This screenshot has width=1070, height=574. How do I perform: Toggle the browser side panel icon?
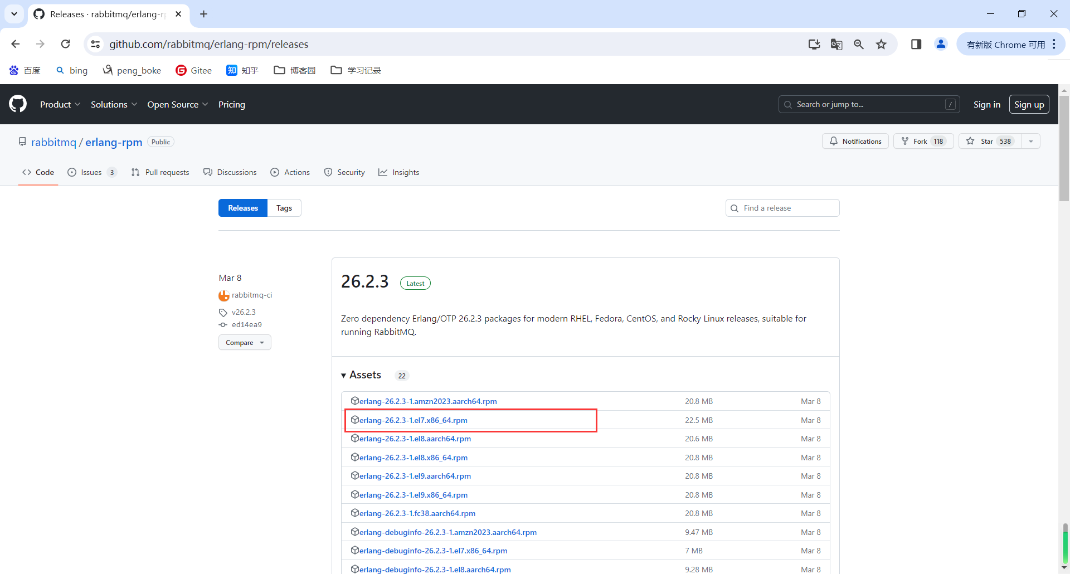tap(916, 44)
